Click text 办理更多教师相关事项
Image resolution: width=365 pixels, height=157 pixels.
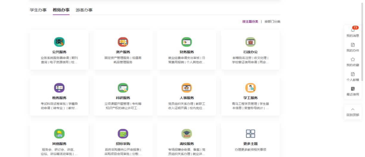250,150
